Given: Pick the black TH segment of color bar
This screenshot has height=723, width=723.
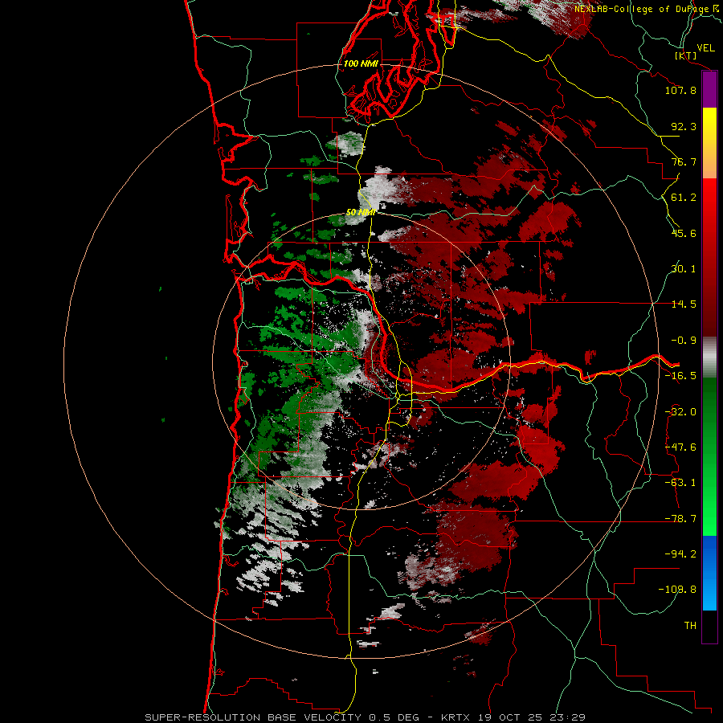Looking at the screenshot, I should tap(709, 626).
